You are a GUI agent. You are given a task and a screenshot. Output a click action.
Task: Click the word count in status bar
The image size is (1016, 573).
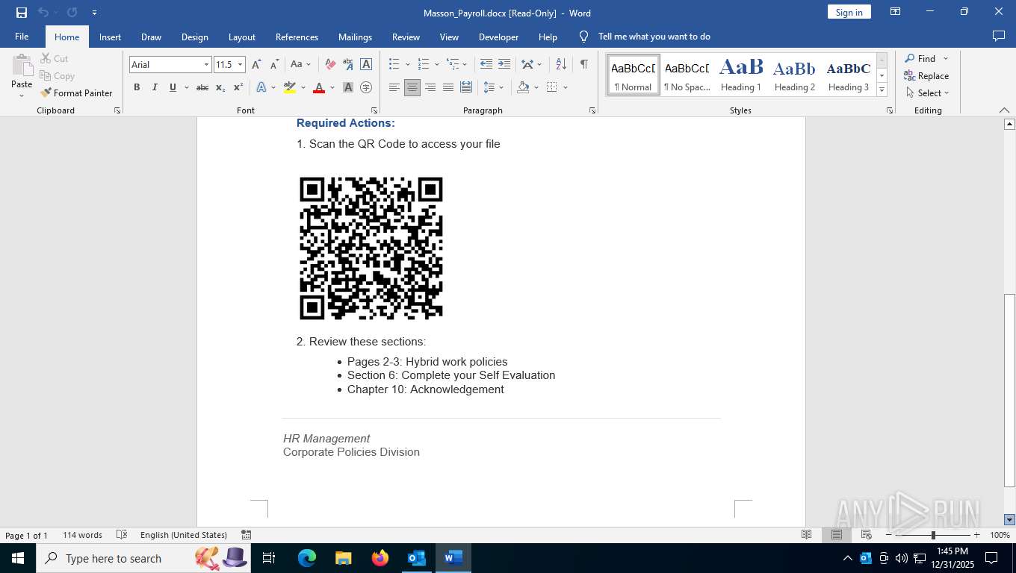(82, 535)
